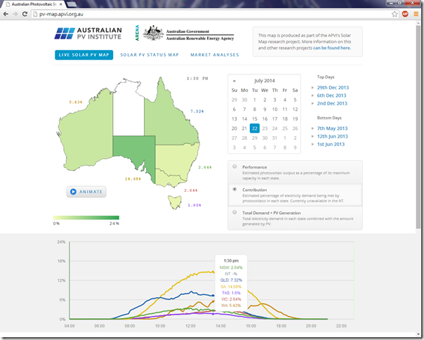Open the Chrome hamburger menu
This screenshot has height=340, width=424.
click(x=416, y=14)
